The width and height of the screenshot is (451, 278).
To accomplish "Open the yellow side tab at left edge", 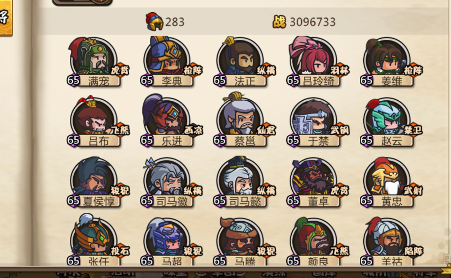I will pyautogui.click(x=6, y=18).
